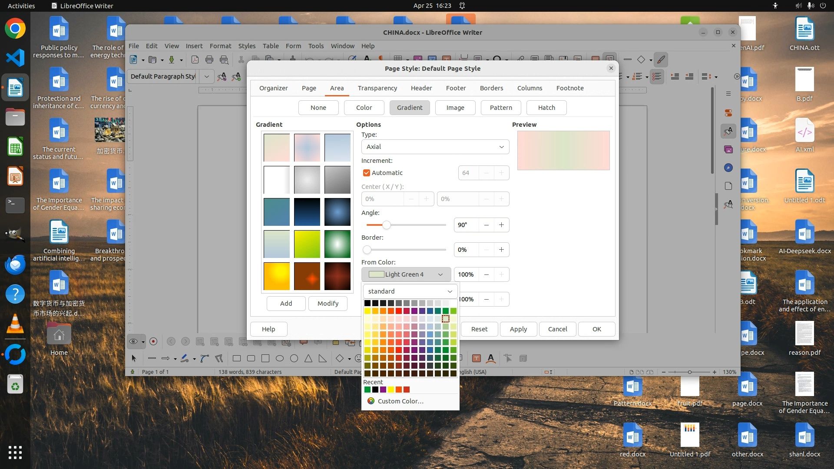Click the Export as PDF toolbar icon
Image resolution: width=834 pixels, height=469 pixels.
click(x=195, y=59)
